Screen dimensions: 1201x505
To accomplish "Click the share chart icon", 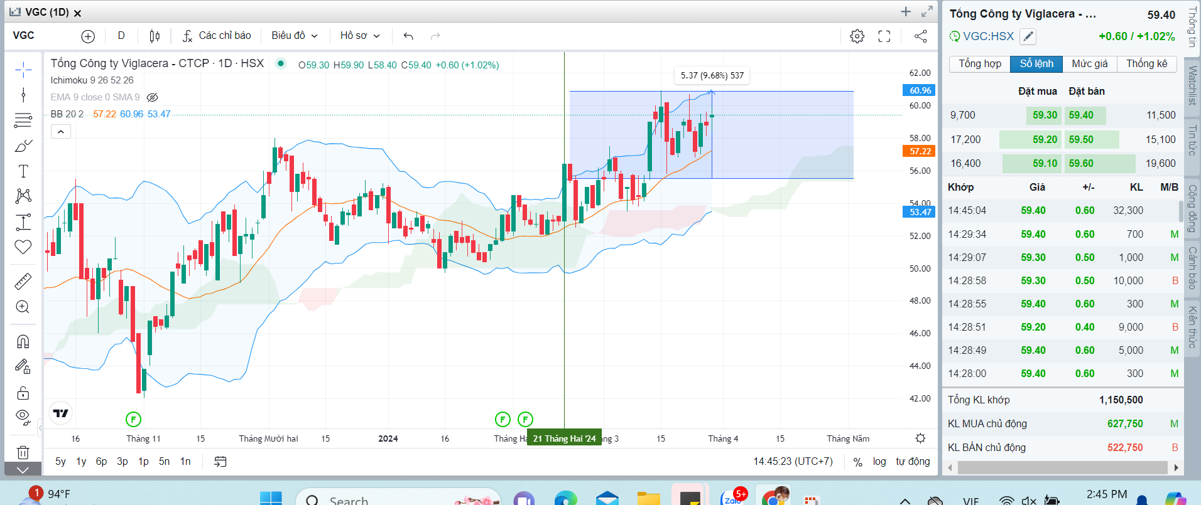I will (x=921, y=36).
